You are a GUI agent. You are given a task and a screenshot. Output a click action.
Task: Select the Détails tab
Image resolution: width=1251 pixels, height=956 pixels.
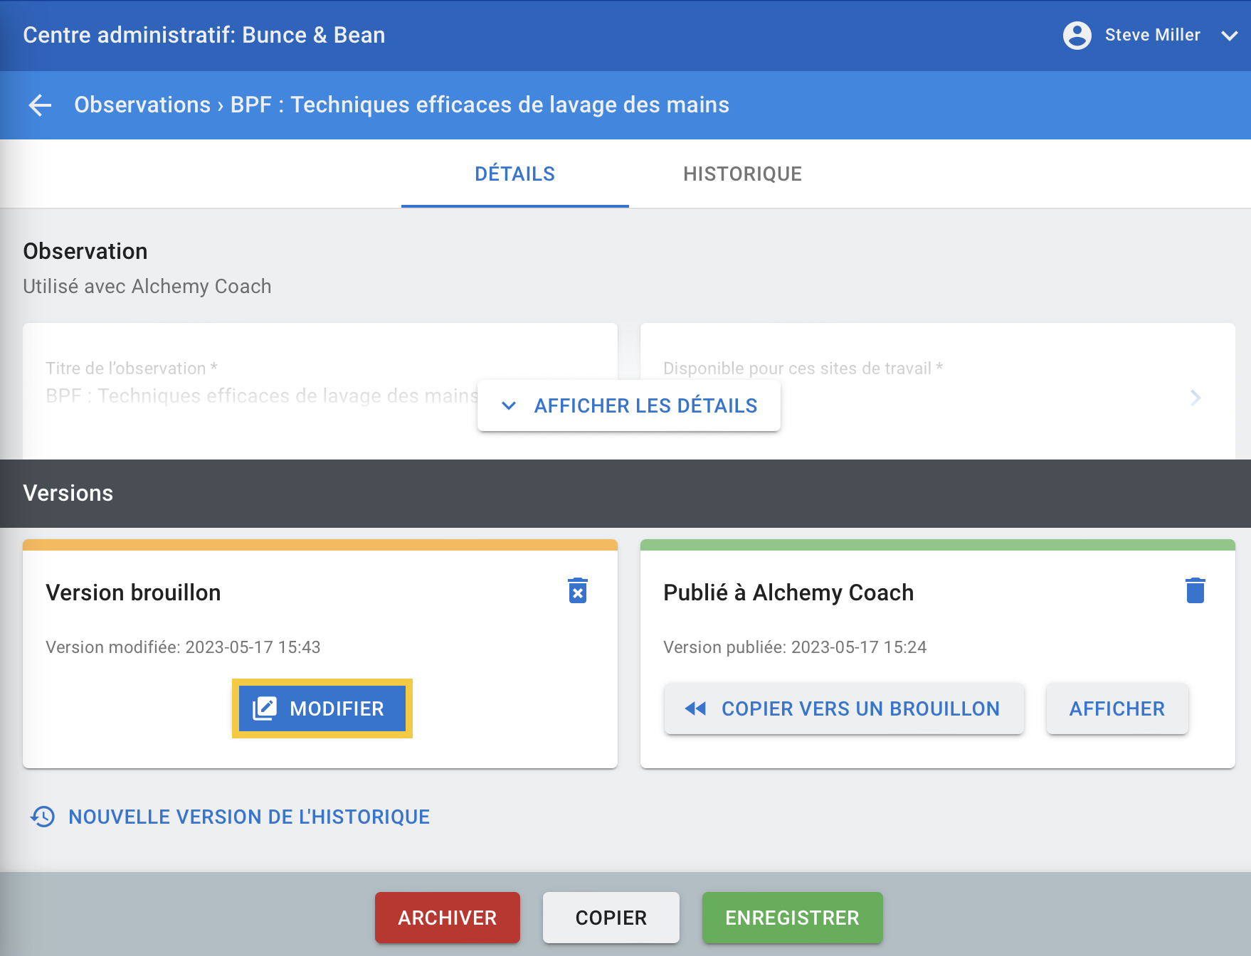pyautogui.click(x=514, y=174)
